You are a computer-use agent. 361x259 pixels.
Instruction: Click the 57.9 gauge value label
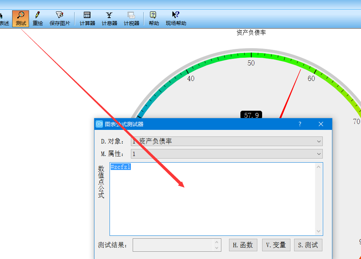click(251, 115)
